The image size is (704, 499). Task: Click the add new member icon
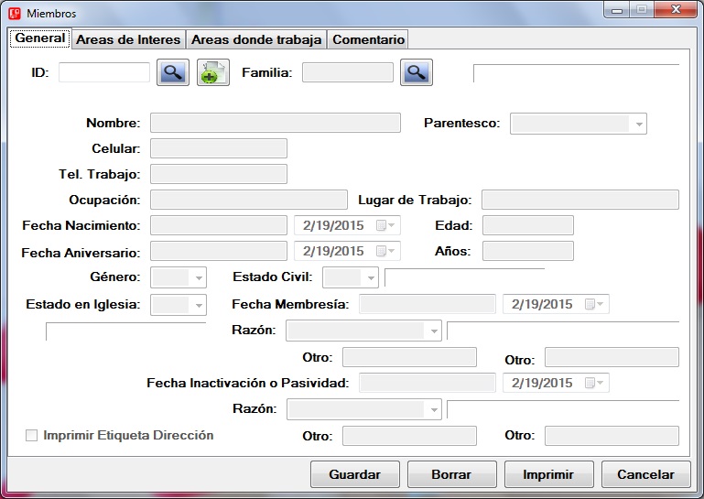pyautogui.click(x=212, y=72)
